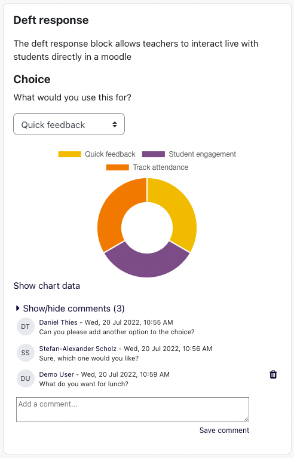Screen dimensions: 294x458
Task: Click the yellow Quick feedback legend swatch
Action: pos(69,154)
